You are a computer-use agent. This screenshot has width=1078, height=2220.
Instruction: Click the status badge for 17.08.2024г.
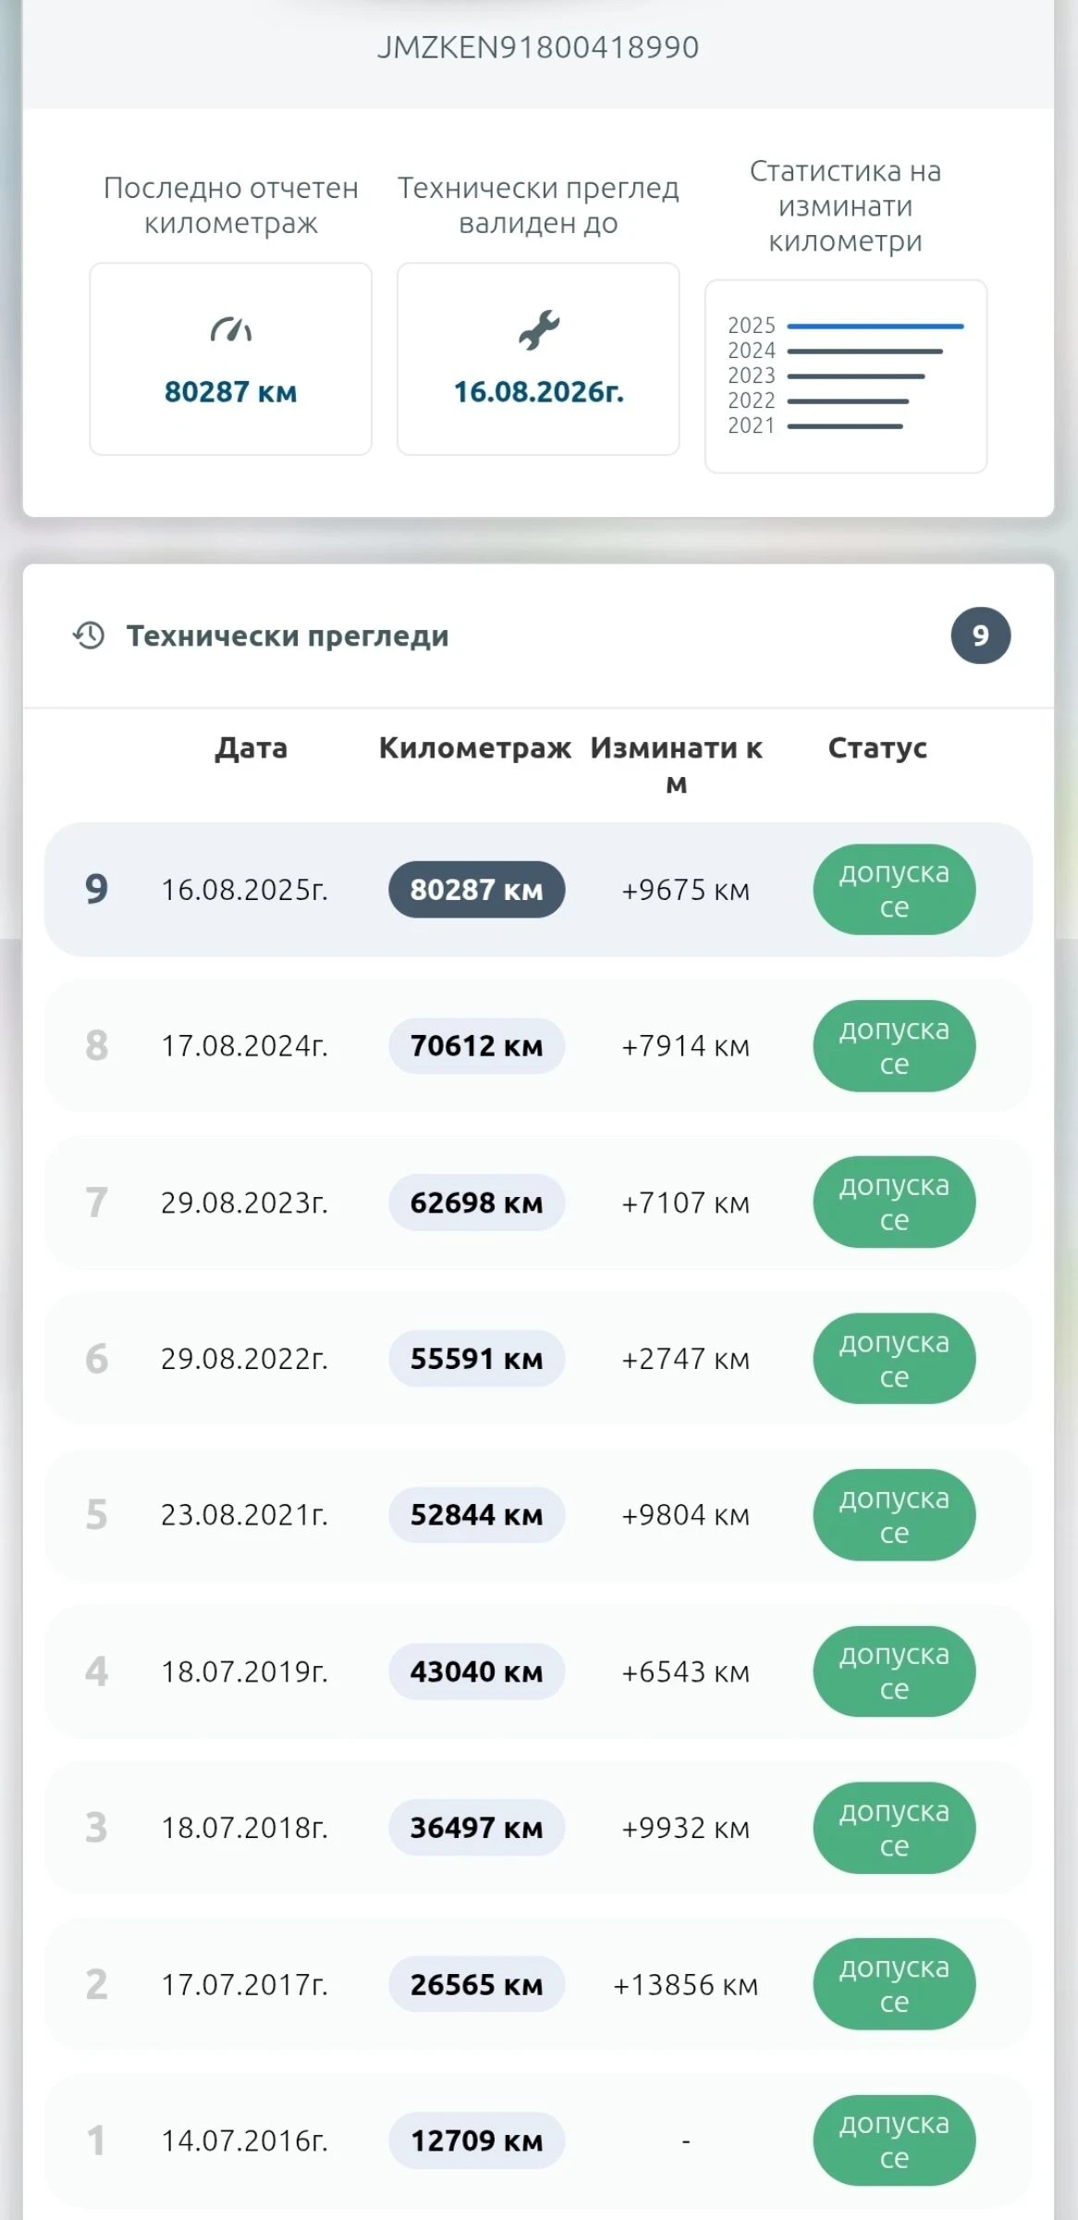(x=893, y=1046)
